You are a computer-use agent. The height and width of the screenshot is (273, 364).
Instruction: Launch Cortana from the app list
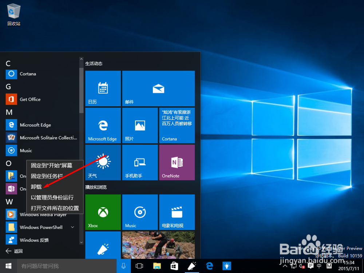pos(42,74)
